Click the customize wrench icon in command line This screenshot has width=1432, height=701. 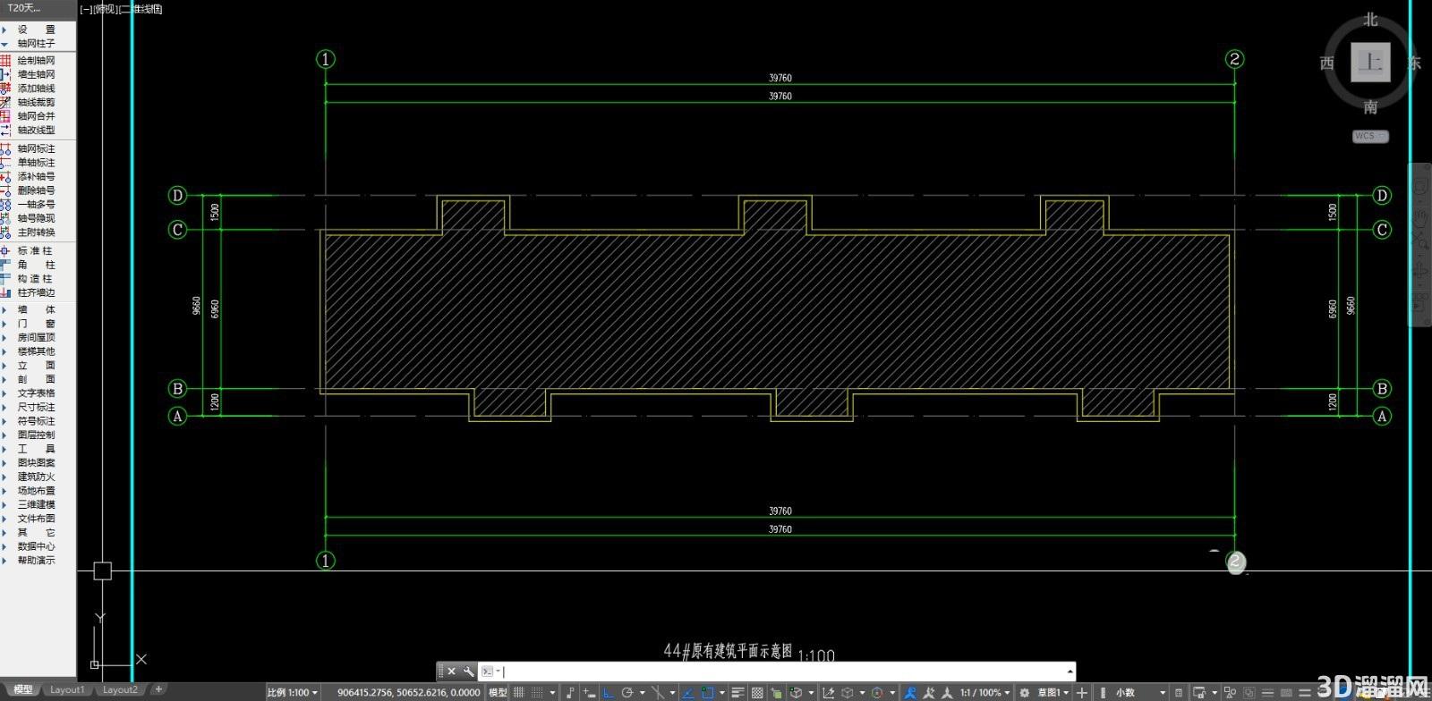[x=468, y=671]
